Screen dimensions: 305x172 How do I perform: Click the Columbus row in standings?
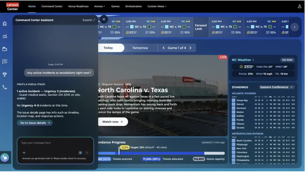(263, 153)
